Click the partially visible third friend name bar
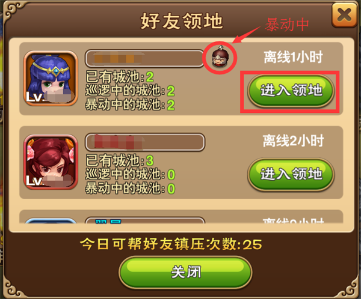This screenshot has height=299, width=361. 145,220
